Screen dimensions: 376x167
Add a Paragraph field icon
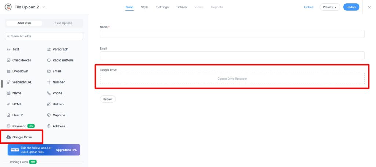click(49, 49)
